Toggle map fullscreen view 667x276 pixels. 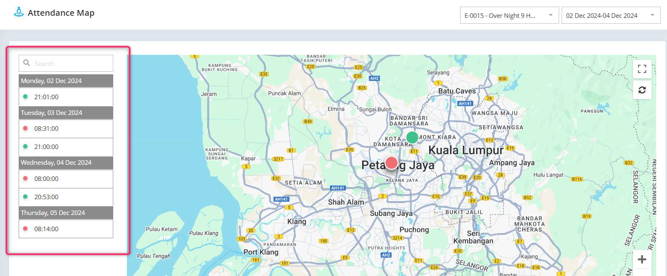coord(642,69)
